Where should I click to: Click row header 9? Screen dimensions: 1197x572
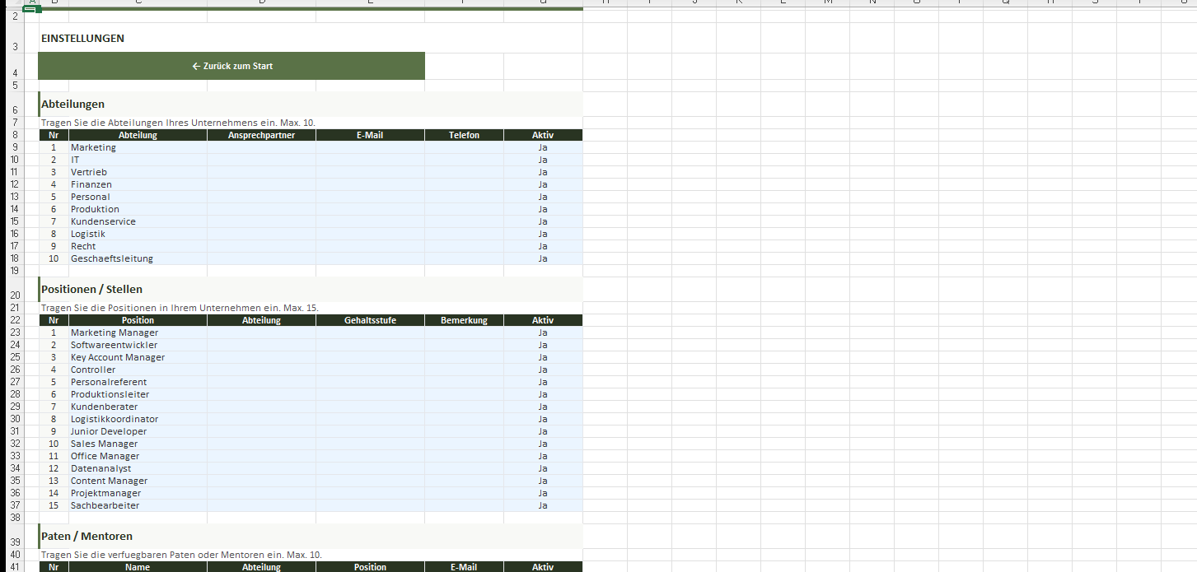[14, 147]
